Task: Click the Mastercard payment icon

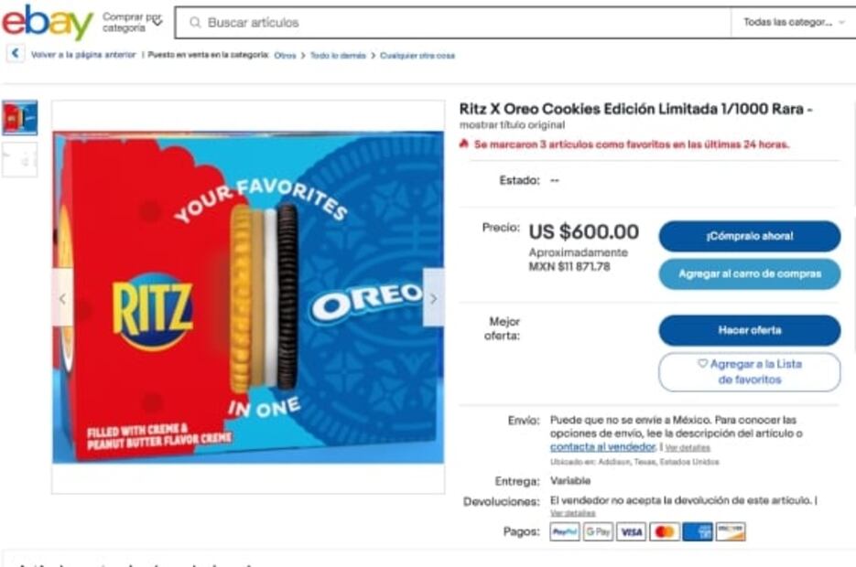Action: point(665,531)
